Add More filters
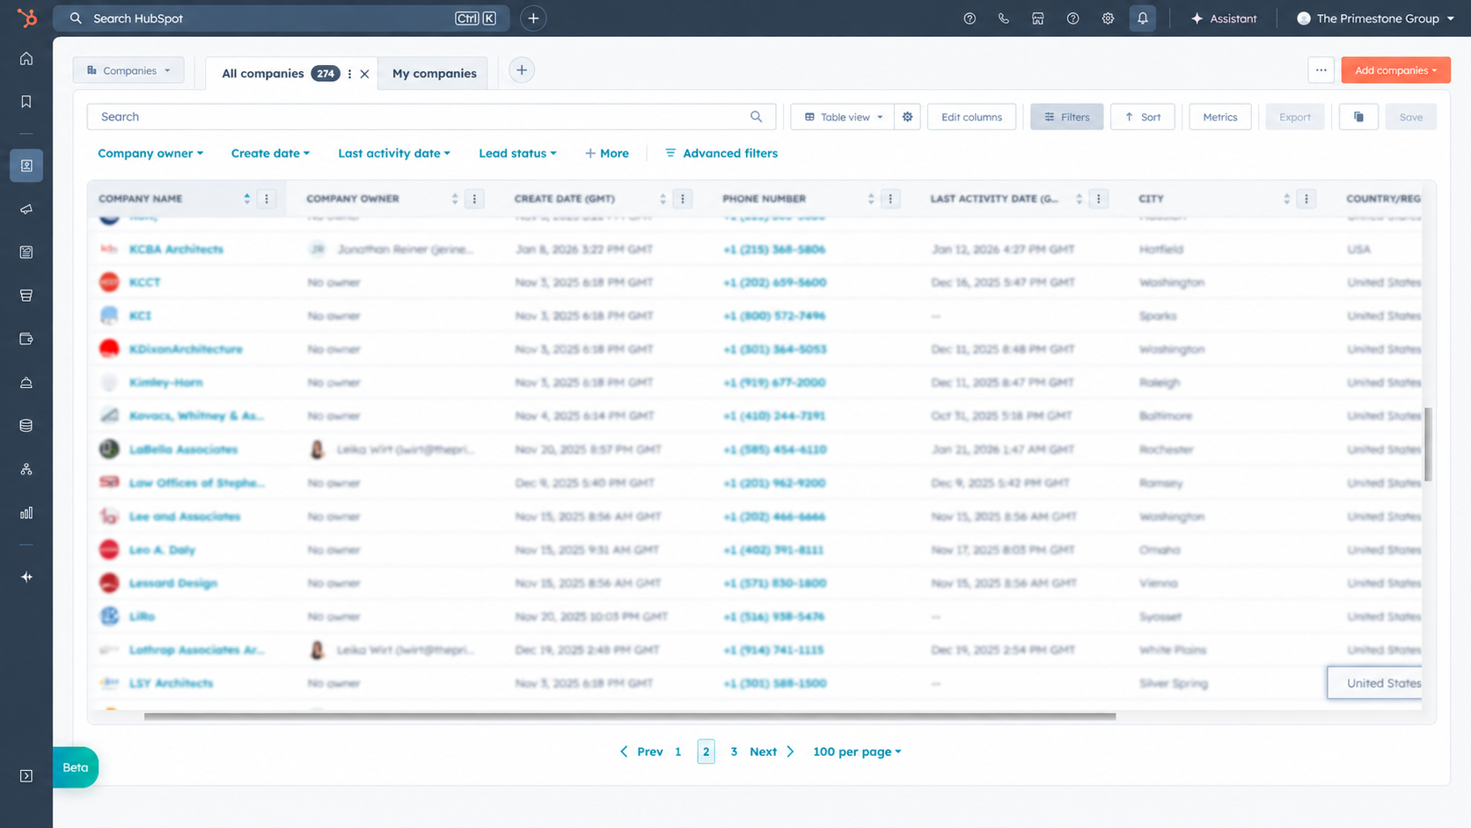 607,153
